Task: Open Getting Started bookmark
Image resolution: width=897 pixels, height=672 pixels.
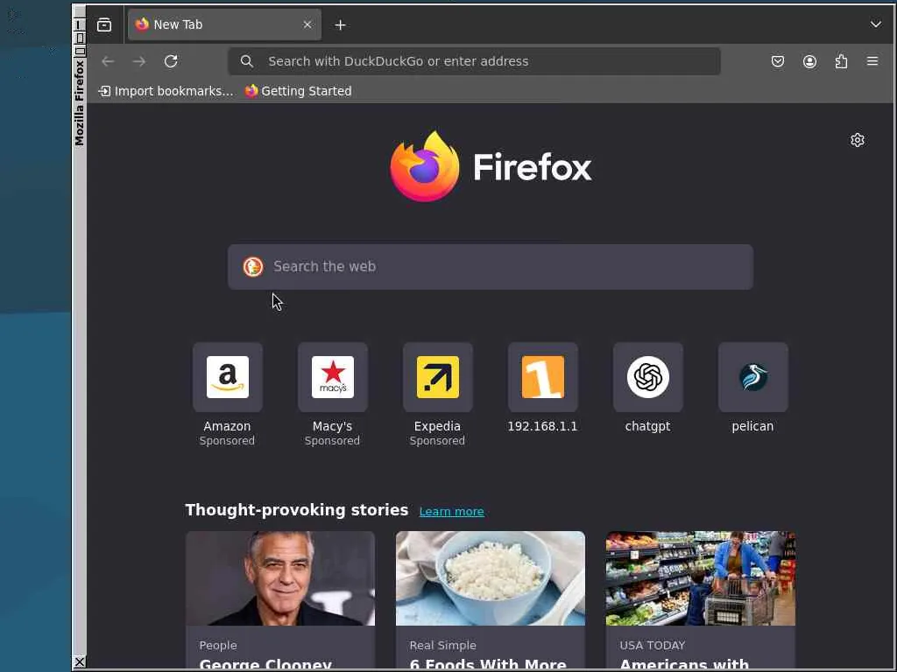Action: point(298,91)
